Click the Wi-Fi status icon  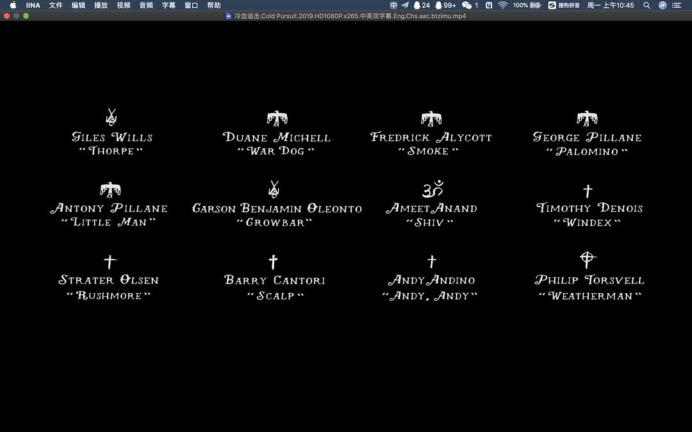point(502,5)
